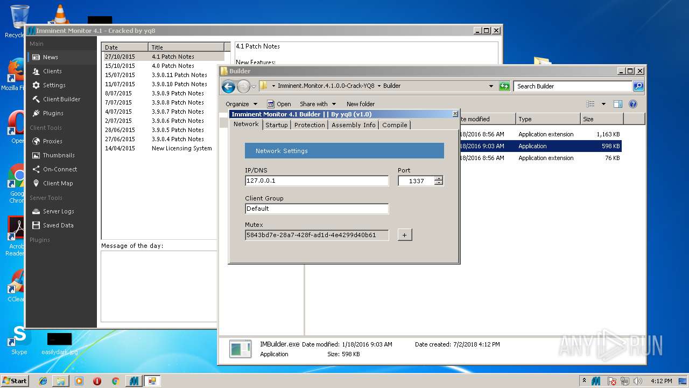Sort files by the Type column
689x388 pixels.
547,119
